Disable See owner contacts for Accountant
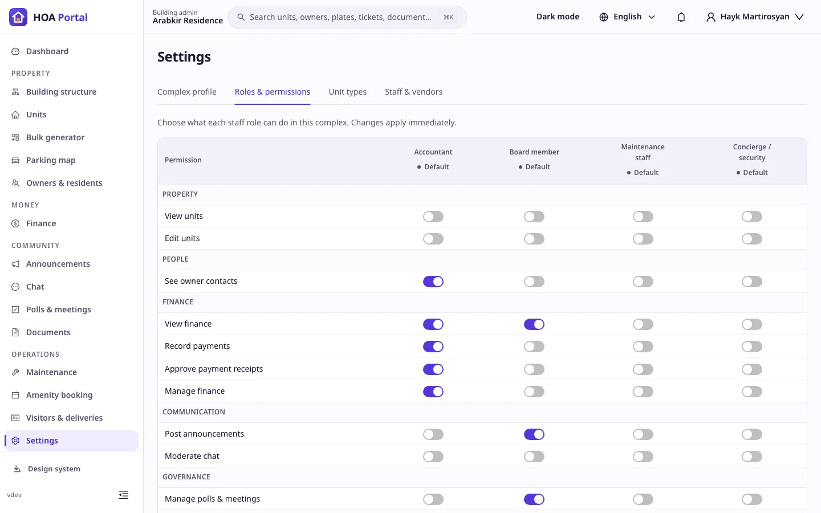The image size is (821, 513). click(x=433, y=282)
